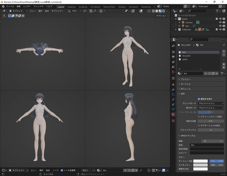Open viewport Add menu
The width and height of the screenshot is (227, 176).
(47, 11)
